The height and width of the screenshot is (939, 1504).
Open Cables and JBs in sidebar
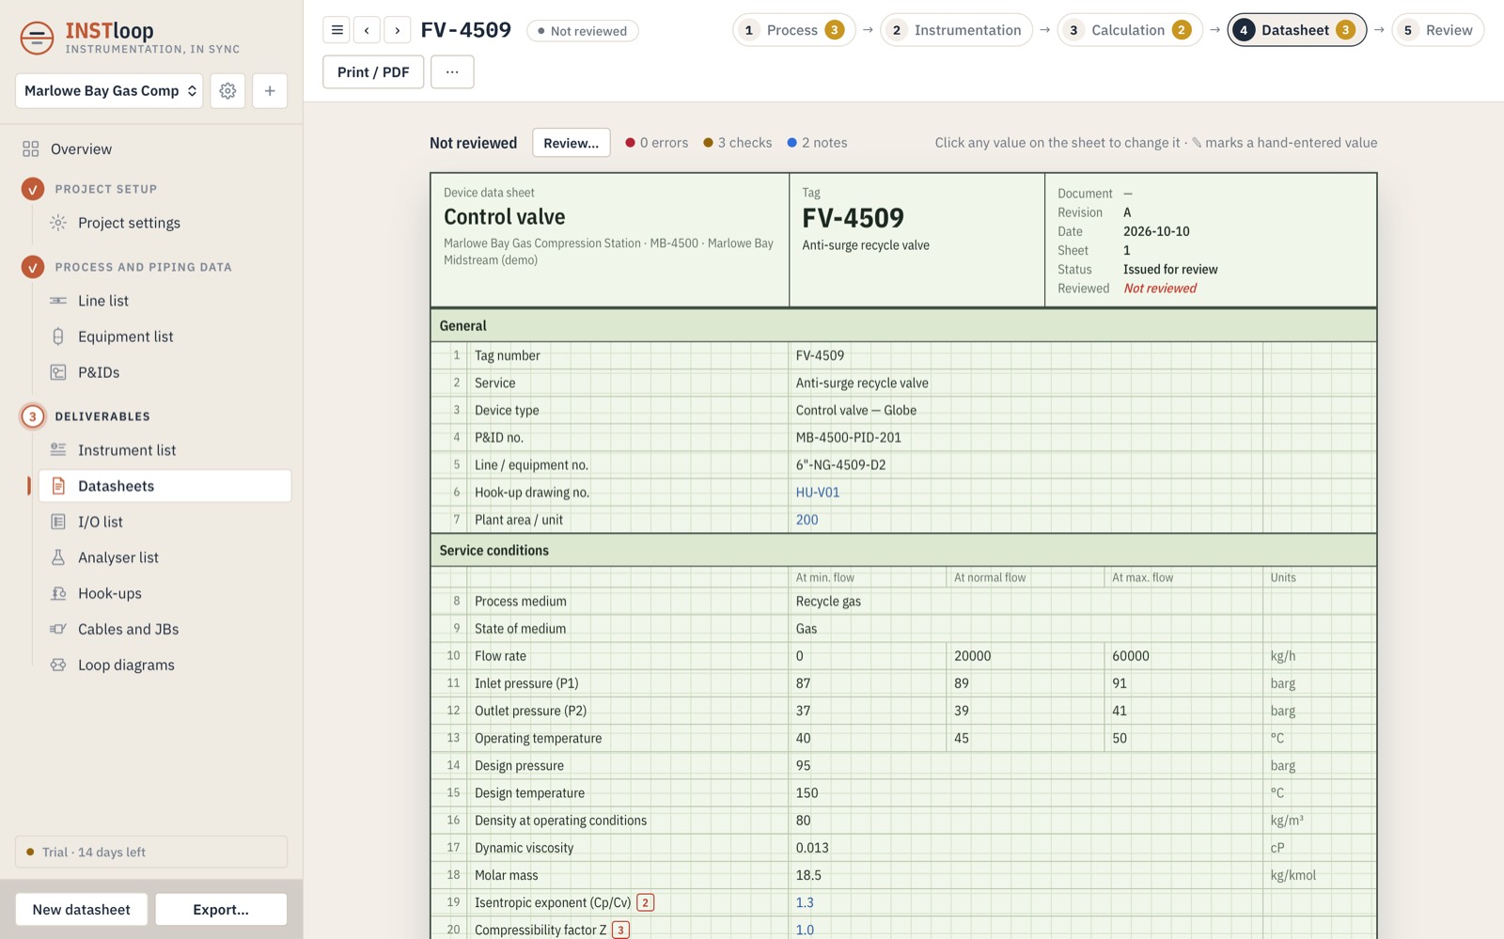(164, 629)
